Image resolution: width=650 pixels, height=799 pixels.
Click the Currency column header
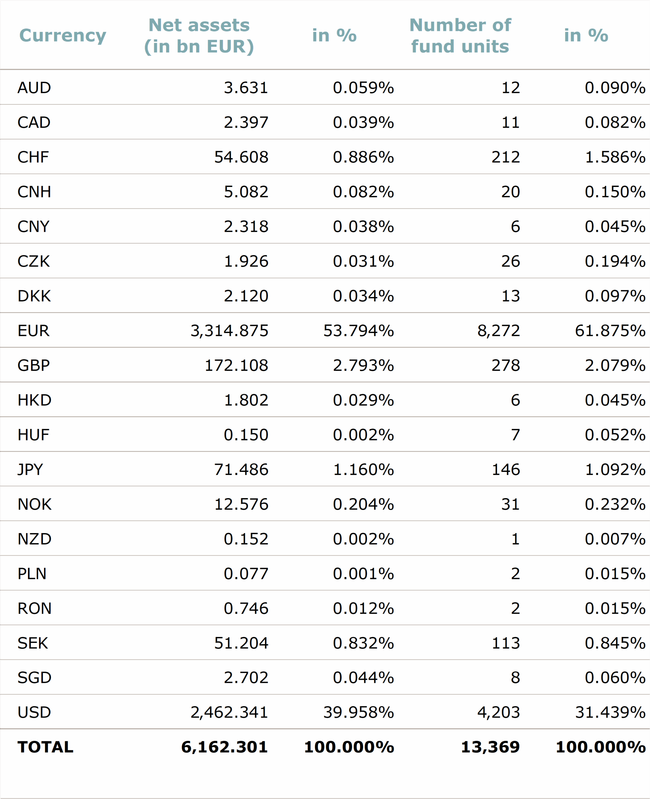pyautogui.click(x=63, y=36)
